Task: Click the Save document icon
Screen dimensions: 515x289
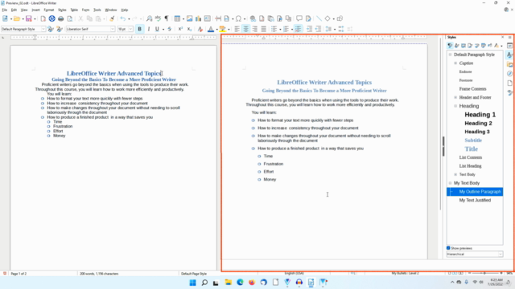Action: point(29,18)
